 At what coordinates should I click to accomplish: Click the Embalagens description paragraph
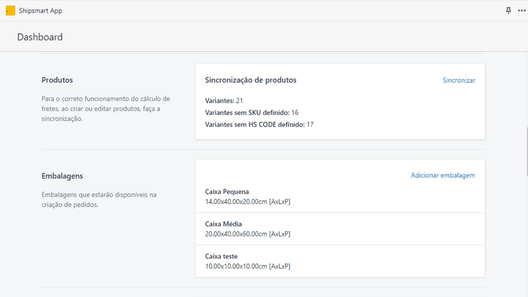99,199
